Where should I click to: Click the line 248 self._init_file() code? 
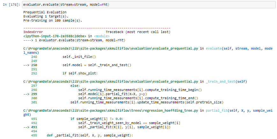coord(79,57)
